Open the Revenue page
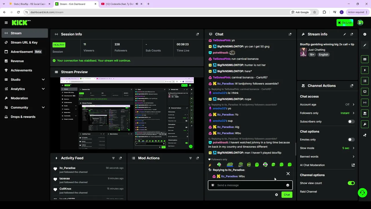This screenshot has height=209, width=371. click(x=25, y=61)
